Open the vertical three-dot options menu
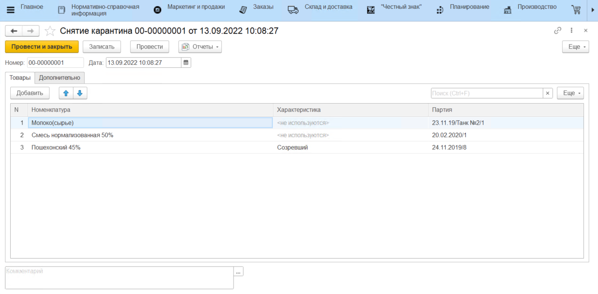Viewport: 598px width, 294px height. [x=571, y=30]
